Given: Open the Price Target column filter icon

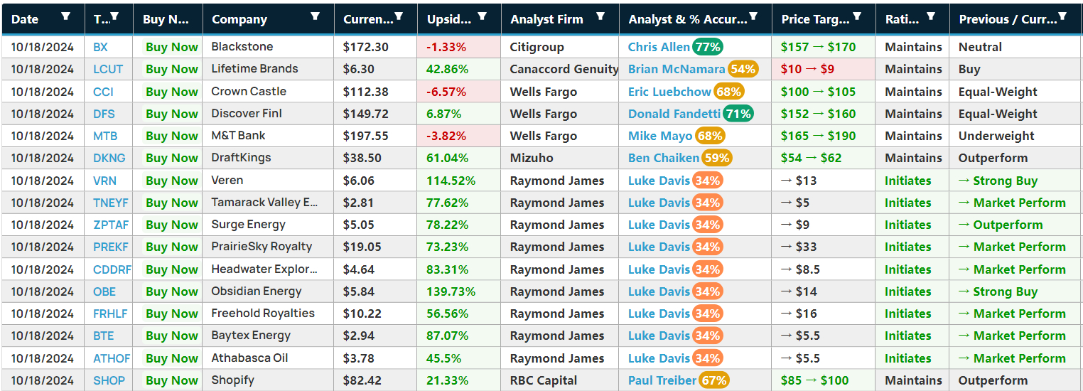Looking at the screenshot, I should click(857, 16).
